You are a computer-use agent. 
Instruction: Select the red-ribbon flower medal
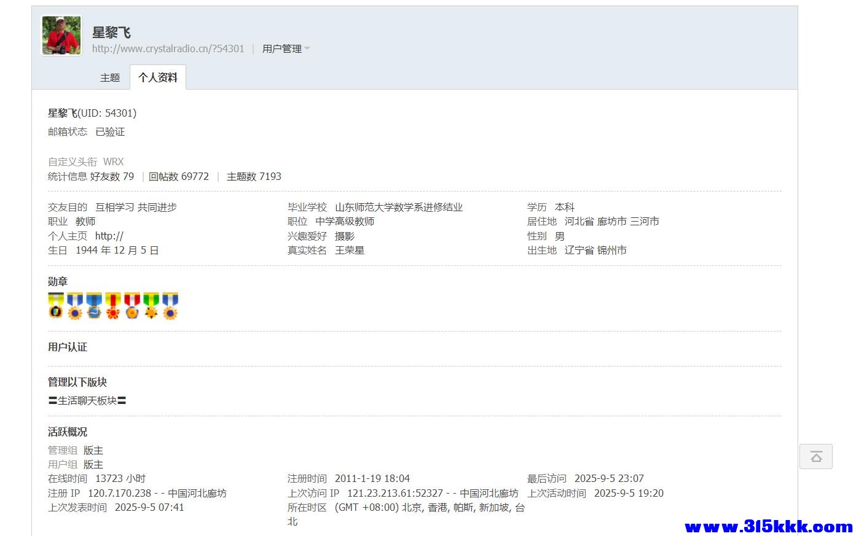[x=112, y=305]
